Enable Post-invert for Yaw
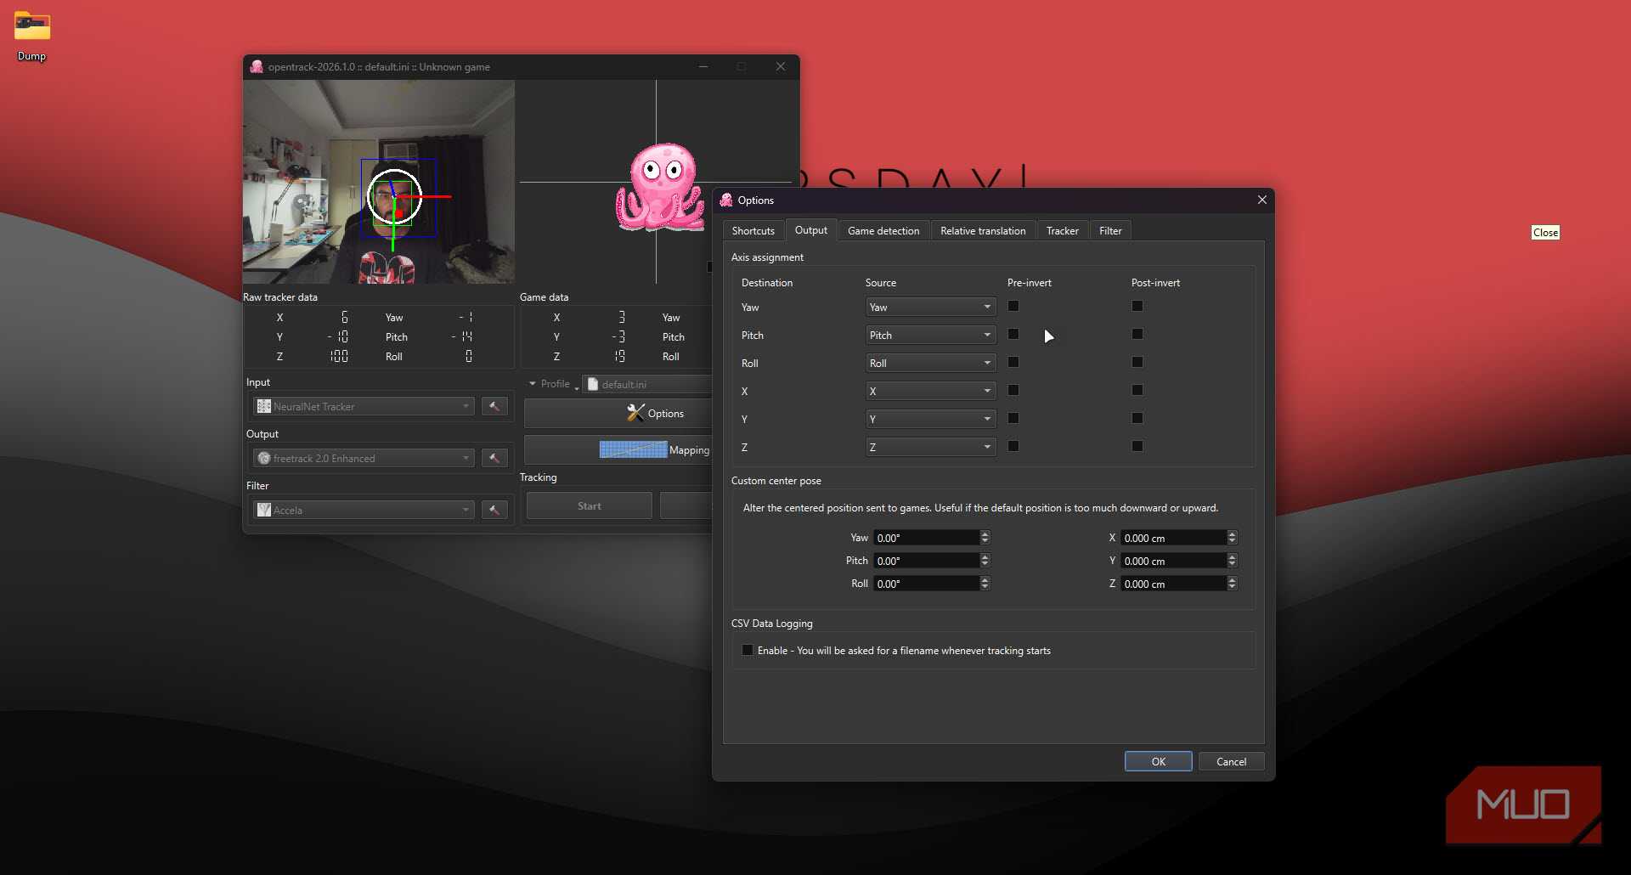The image size is (1631, 875). [1137, 306]
